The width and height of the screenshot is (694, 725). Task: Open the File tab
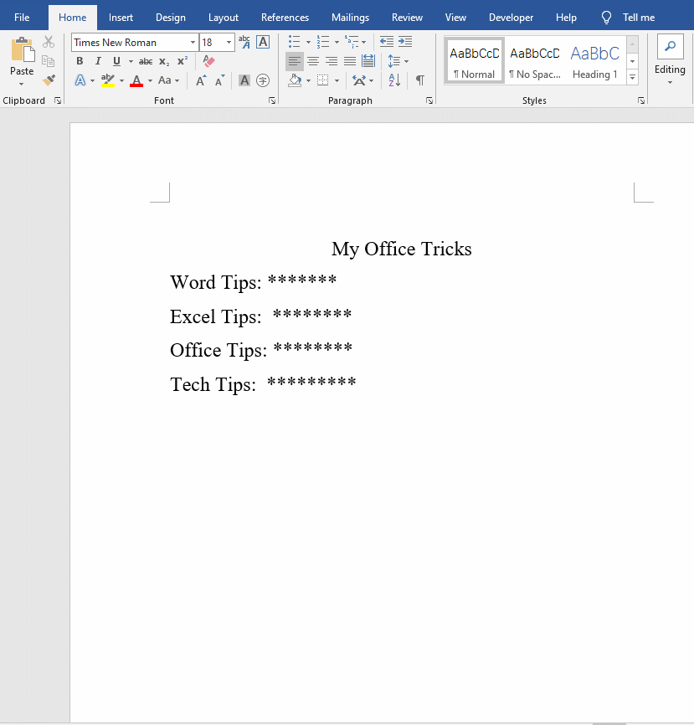point(22,18)
